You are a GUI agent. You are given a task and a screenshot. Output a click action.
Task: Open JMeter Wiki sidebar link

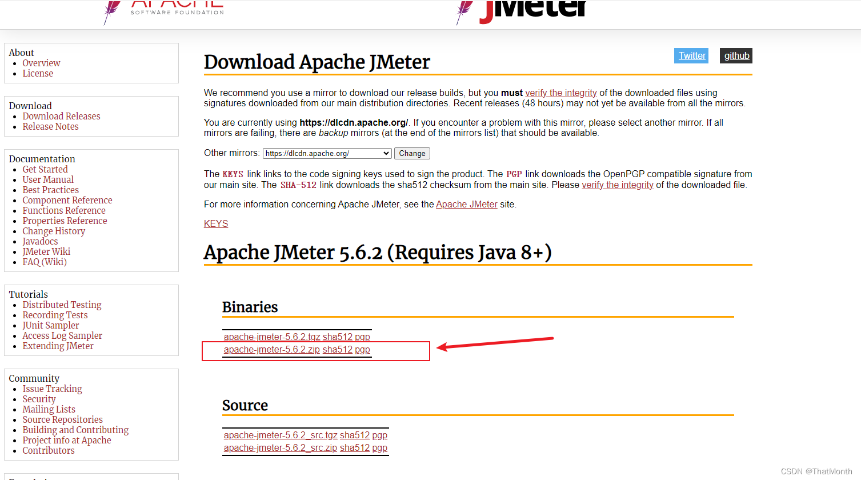[x=46, y=251]
